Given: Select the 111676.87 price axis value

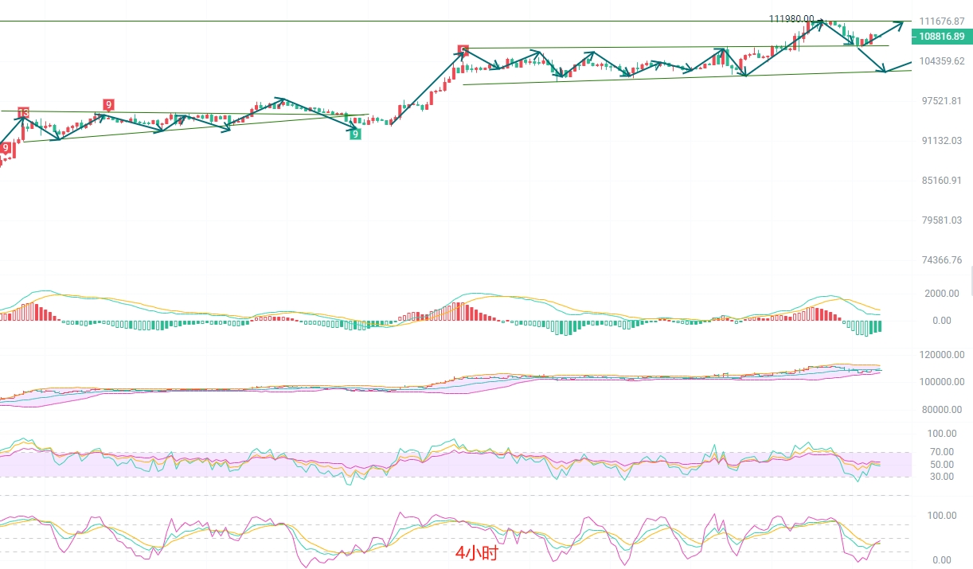Looking at the screenshot, I should click(x=942, y=21).
